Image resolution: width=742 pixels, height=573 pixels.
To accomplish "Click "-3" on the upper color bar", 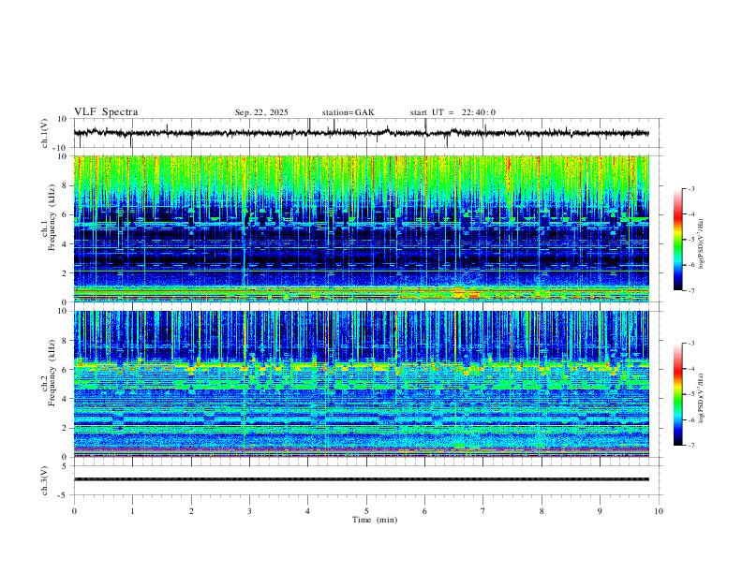I will click(691, 188).
